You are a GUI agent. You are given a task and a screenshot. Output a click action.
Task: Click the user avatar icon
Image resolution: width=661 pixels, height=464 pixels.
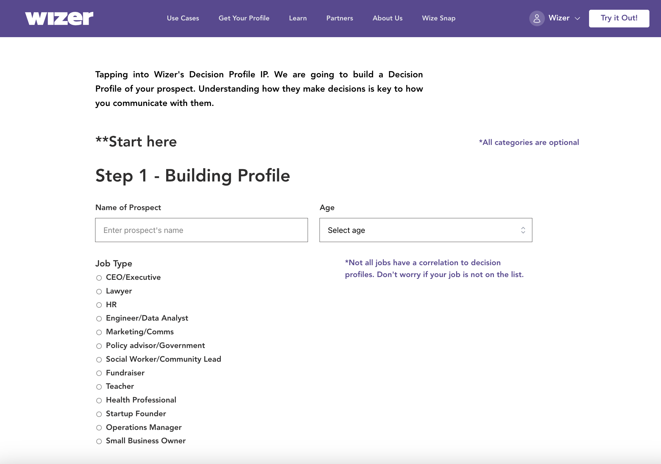click(x=537, y=19)
